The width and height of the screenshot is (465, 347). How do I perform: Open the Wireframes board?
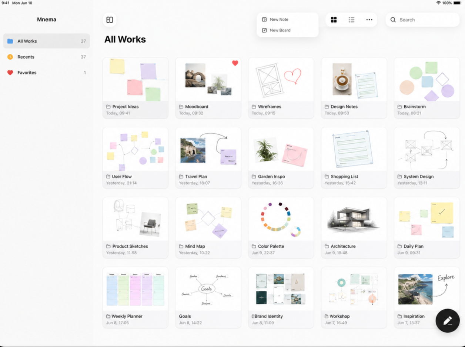281,88
